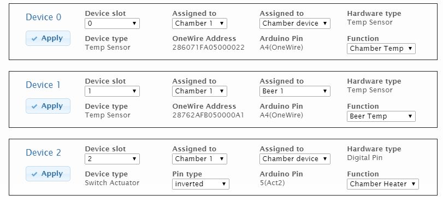Image resolution: width=443 pixels, height=201 pixels.
Task: Open Device 2 Chamber device dropdown
Action: tap(295, 159)
